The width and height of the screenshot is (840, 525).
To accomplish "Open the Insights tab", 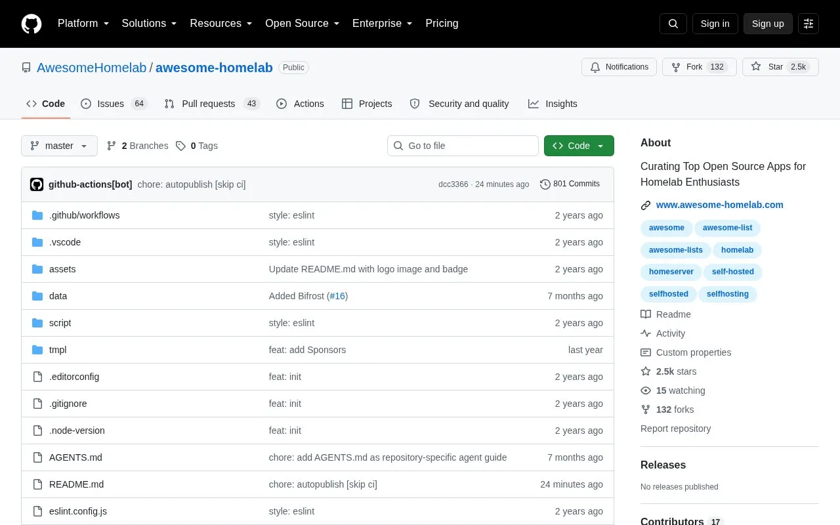I will [553, 104].
